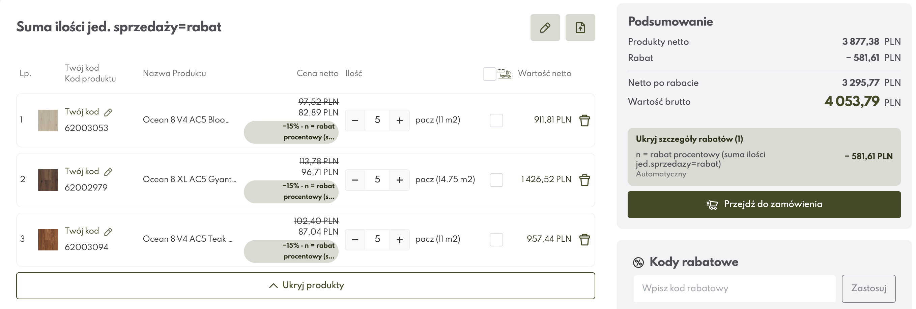The height and width of the screenshot is (309, 916).
Task: Increase quantity of Ocean 8 V4 Teak
Action: click(x=399, y=240)
